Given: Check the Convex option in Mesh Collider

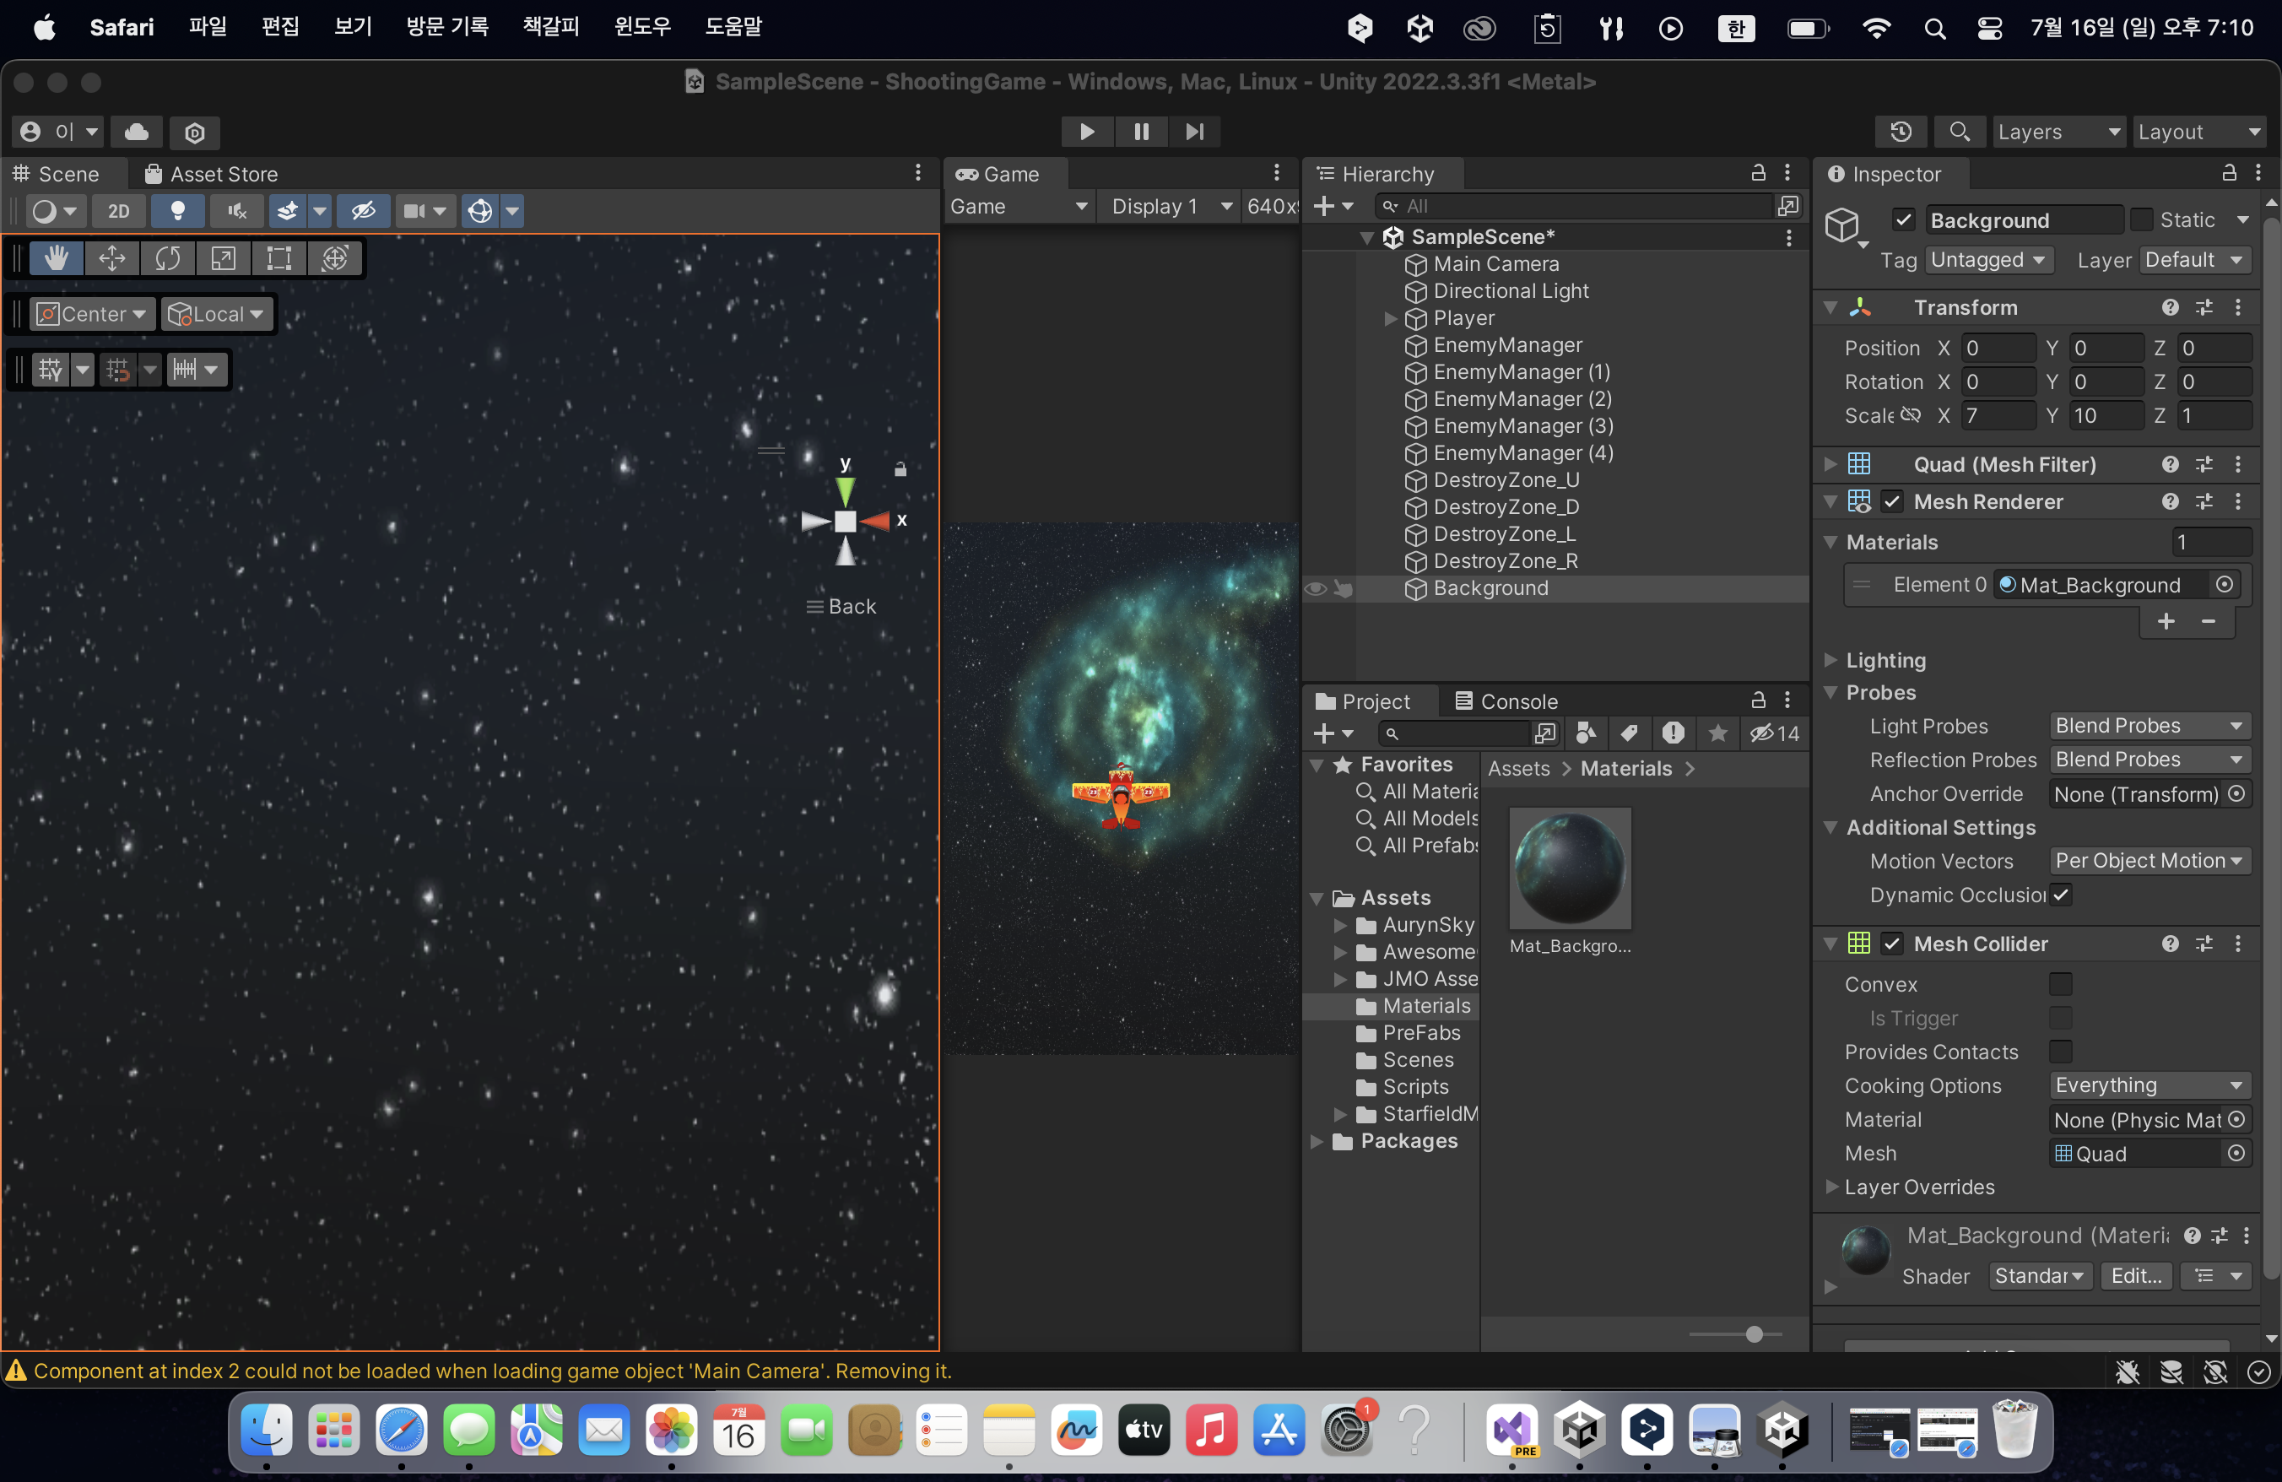Looking at the screenshot, I should [x=2059, y=985].
